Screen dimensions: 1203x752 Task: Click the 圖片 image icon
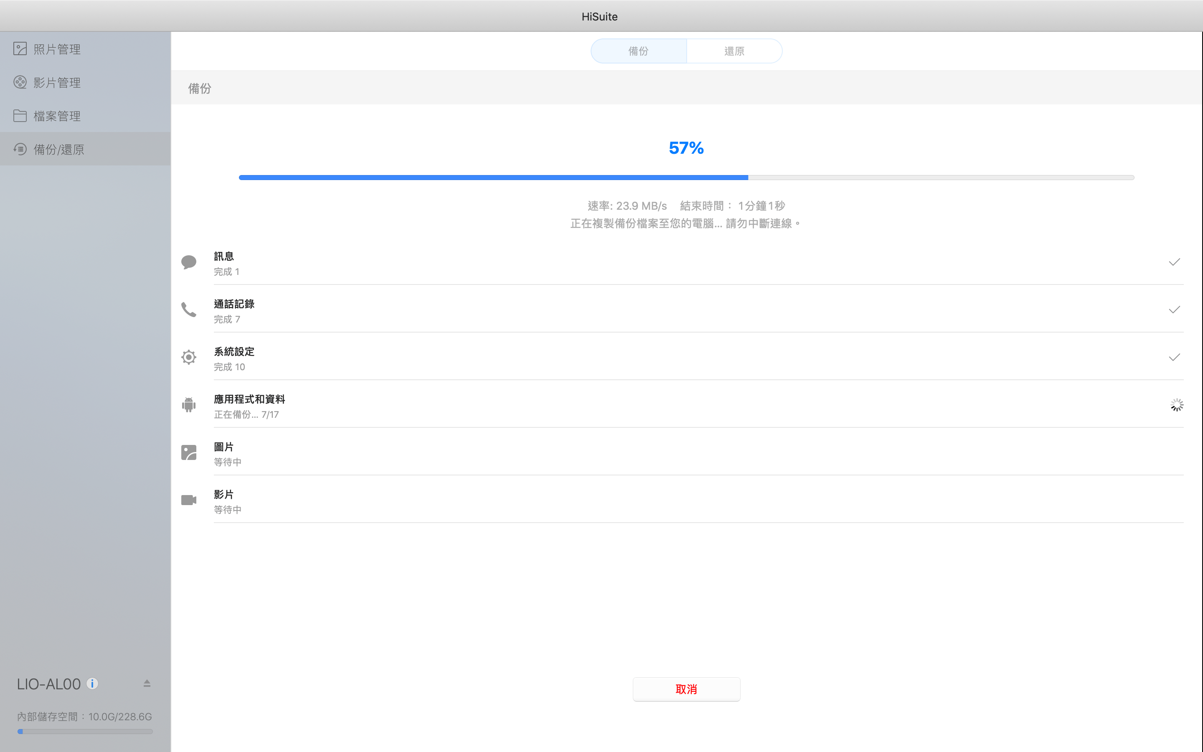189,452
